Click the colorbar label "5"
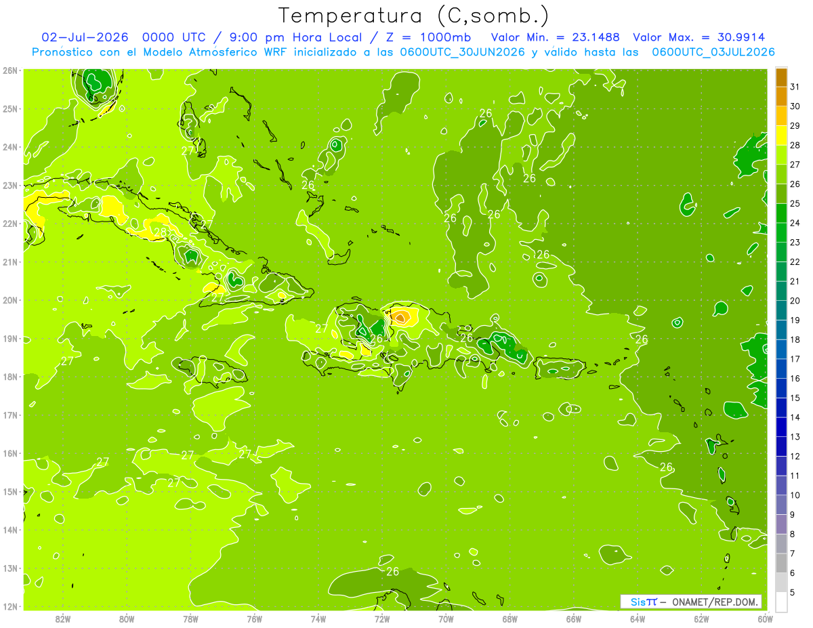Screen dimensions: 813x628 [792, 592]
